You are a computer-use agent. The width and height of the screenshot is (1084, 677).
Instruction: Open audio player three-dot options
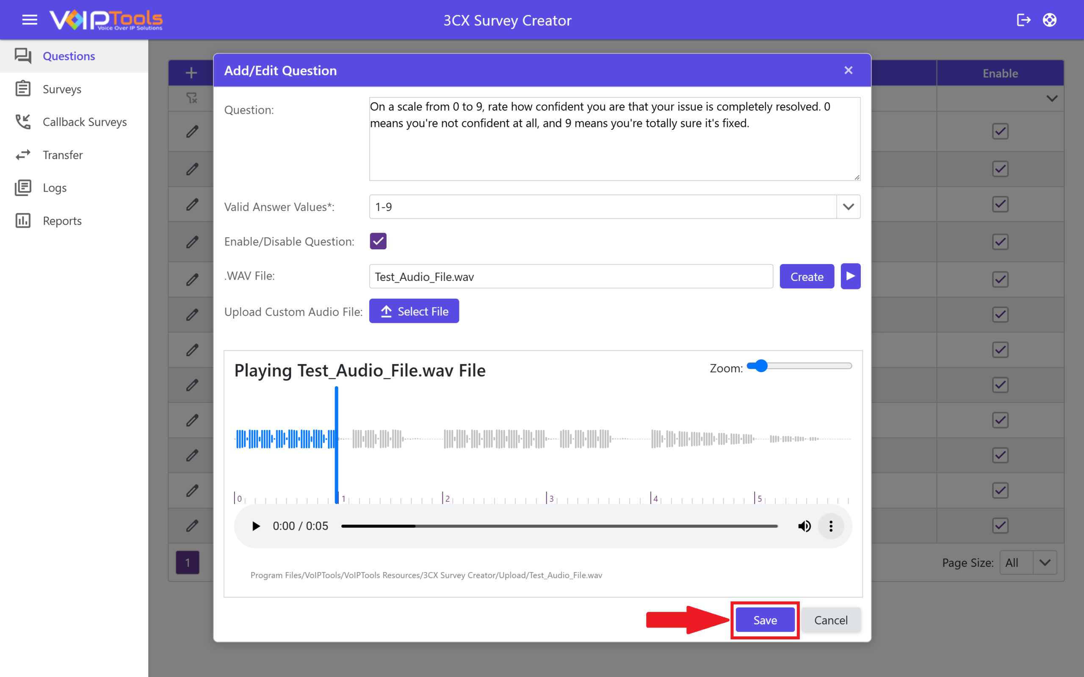click(x=831, y=526)
